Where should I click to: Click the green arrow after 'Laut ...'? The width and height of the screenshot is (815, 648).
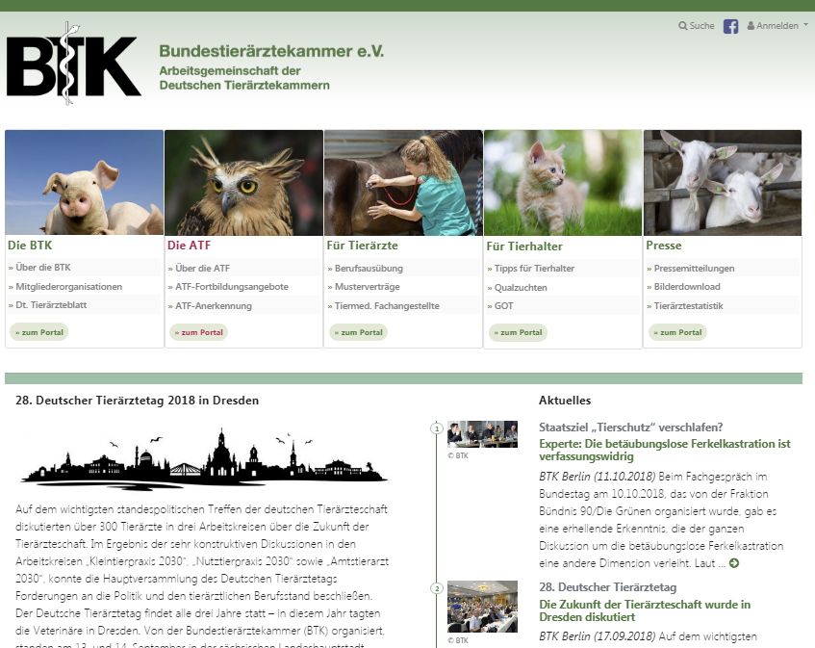[x=734, y=562]
